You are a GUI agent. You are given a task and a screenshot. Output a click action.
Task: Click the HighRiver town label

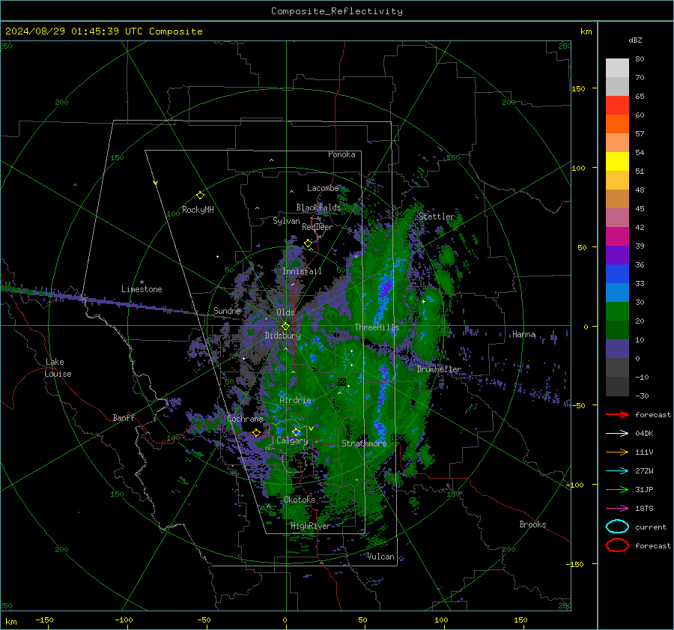[310, 526]
